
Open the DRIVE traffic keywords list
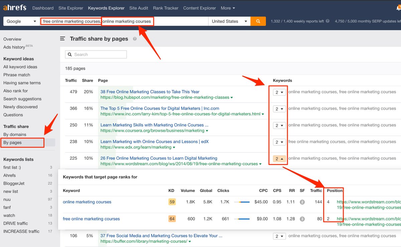click(x=16, y=224)
